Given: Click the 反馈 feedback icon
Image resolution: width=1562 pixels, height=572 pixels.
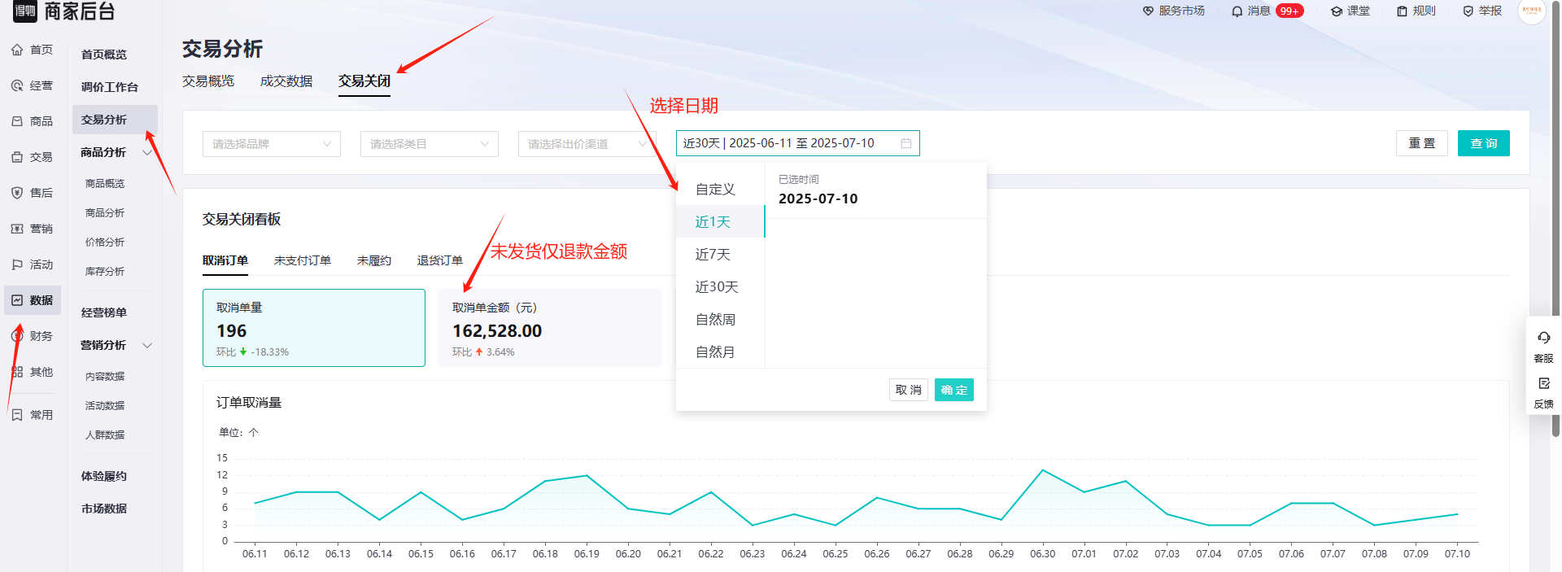Looking at the screenshot, I should click(1543, 383).
